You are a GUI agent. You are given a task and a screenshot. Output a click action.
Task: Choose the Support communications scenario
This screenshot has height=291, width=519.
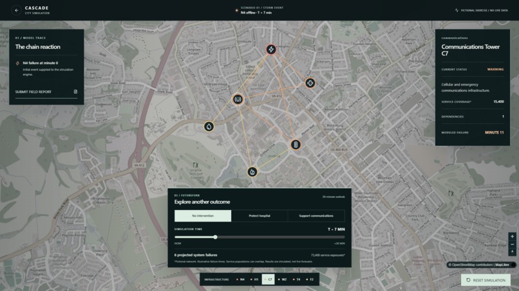click(316, 216)
